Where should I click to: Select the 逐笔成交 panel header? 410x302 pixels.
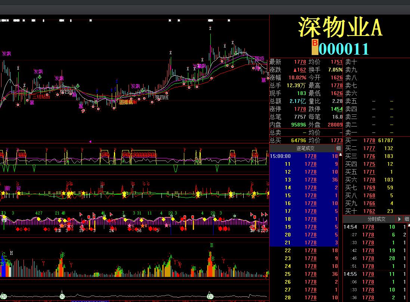coord(305,148)
